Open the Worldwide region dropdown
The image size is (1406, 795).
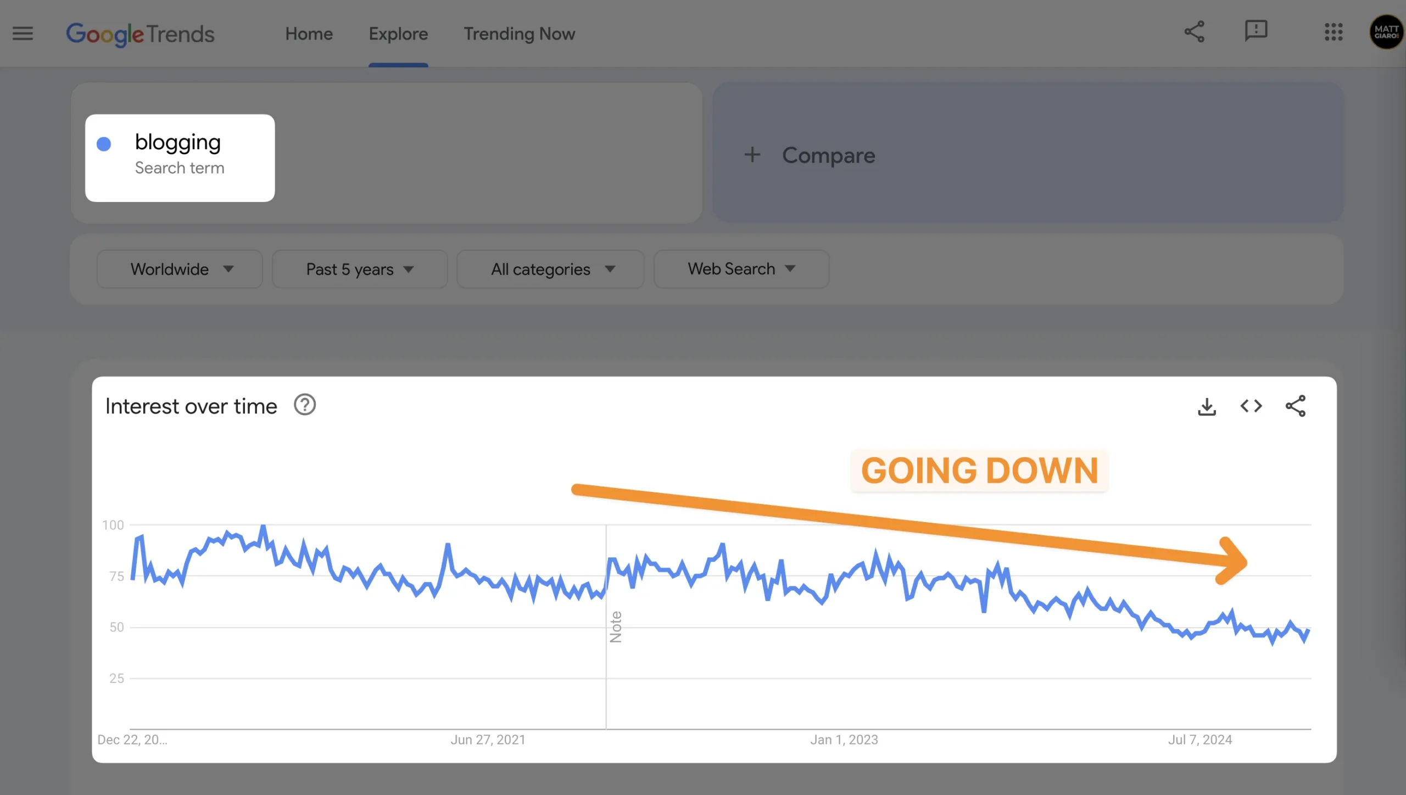point(180,269)
